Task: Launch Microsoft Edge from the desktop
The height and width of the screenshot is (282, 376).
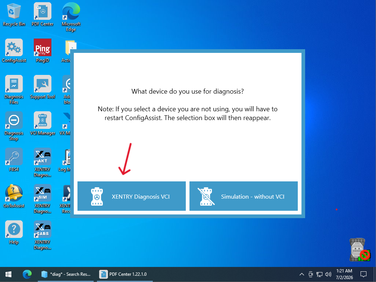Action: click(71, 17)
